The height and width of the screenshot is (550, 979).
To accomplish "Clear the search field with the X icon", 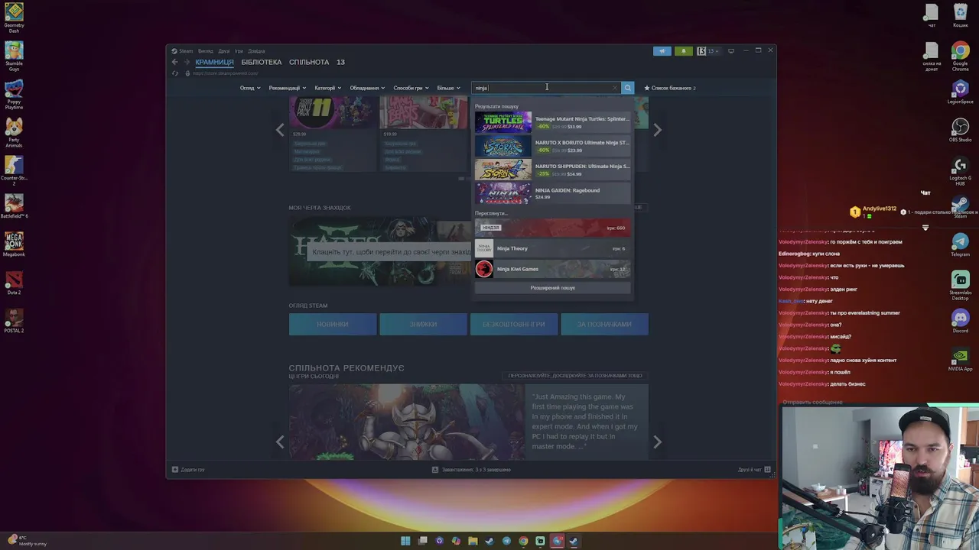I will (x=614, y=88).
